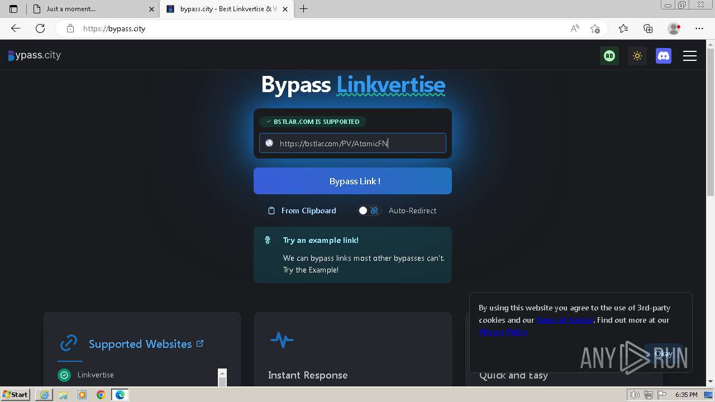
Task: Click the 'Instant Response' card heading
Action: [308, 375]
